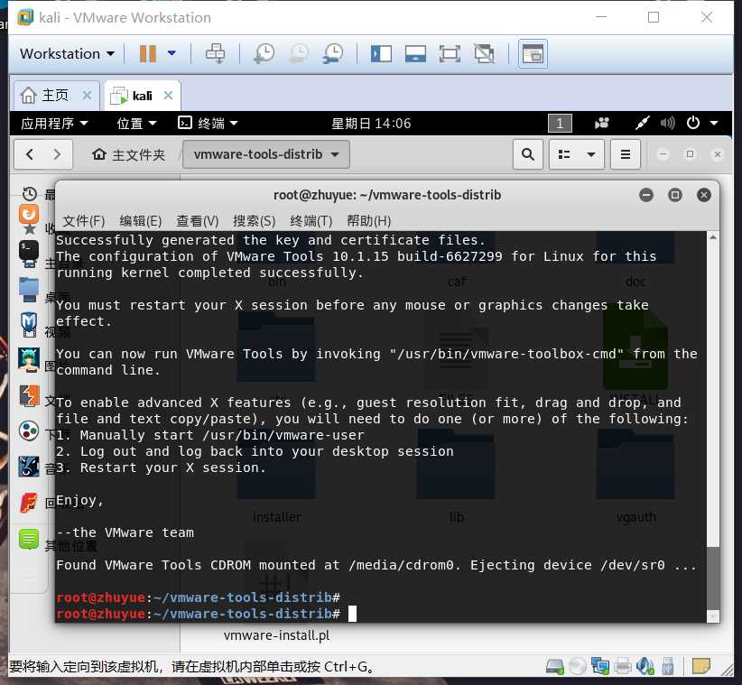Launch the red F Faraday dock icon
The image size is (742, 685).
(x=29, y=503)
